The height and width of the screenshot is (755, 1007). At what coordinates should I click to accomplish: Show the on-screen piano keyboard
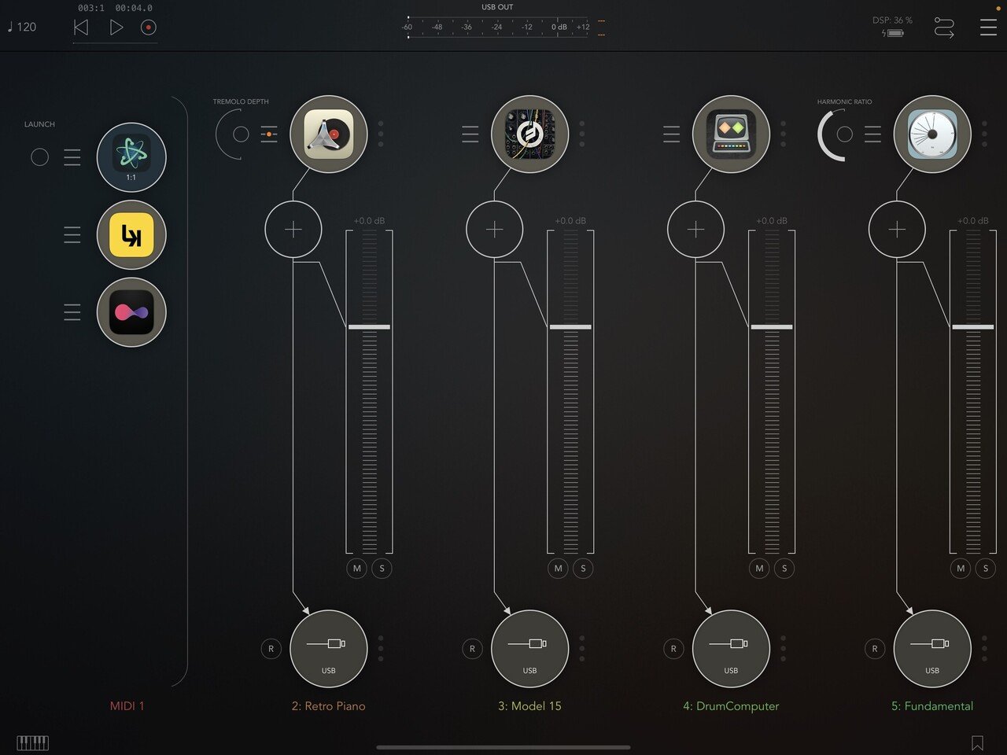(32, 742)
